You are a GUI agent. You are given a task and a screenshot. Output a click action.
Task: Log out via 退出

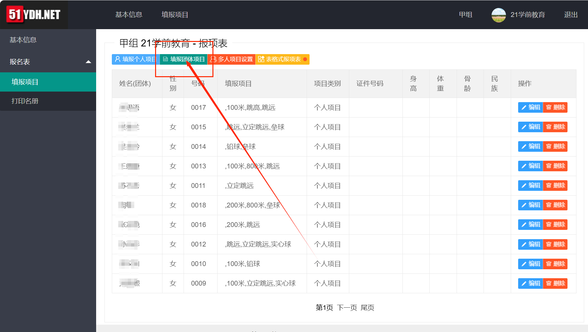click(x=571, y=15)
